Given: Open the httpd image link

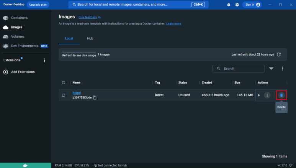Looking at the screenshot, I should (x=77, y=93).
